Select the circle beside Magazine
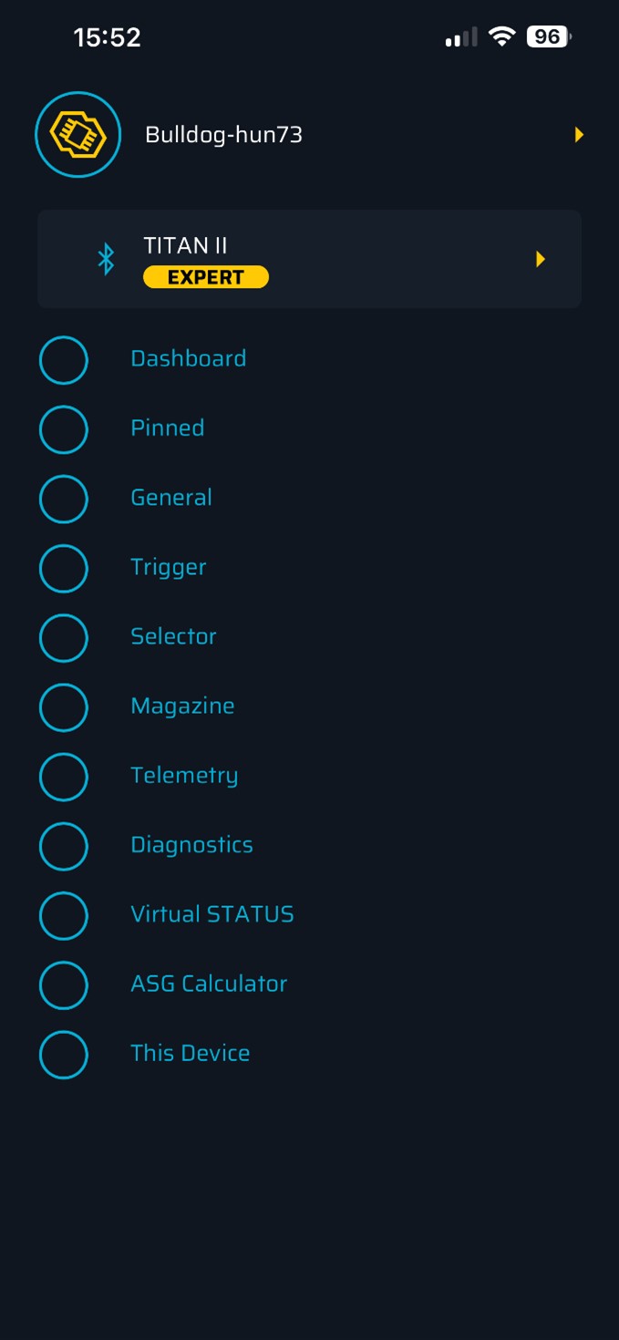Screen dimensions: 619x1340 point(64,707)
